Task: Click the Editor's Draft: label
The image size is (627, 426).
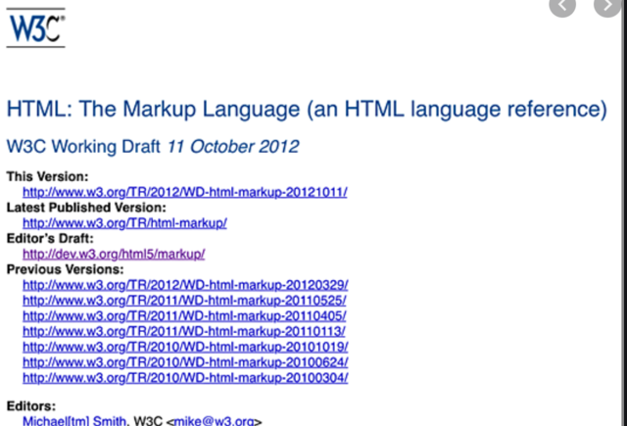Action: click(50, 239)
